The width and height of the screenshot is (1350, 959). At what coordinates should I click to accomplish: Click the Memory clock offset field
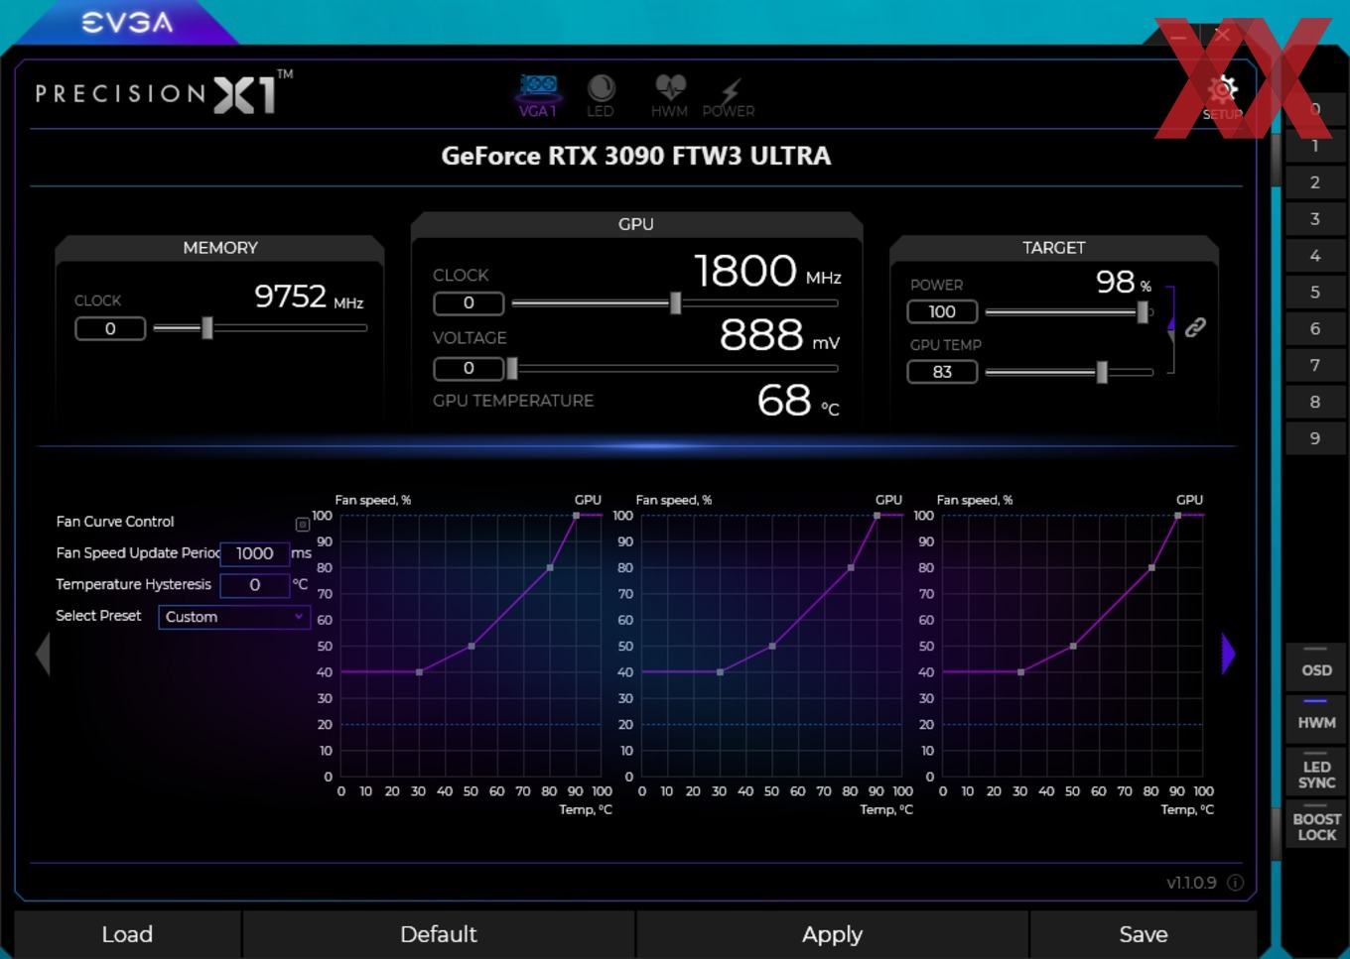pyautogui.click(x=110, y=328)
